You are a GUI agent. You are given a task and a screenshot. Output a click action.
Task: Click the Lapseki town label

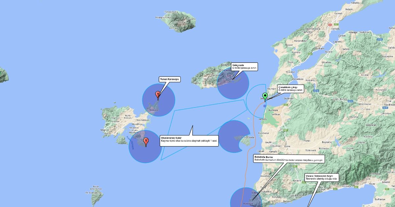coord(337,42)
